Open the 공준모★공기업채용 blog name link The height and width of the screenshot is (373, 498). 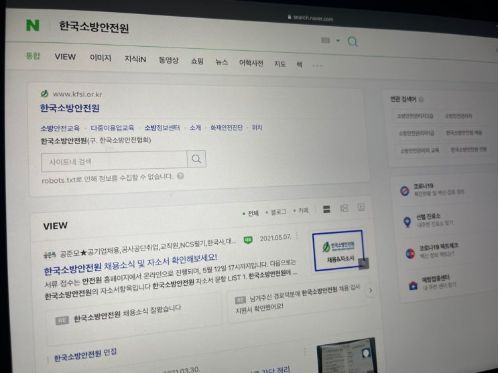(x=147, y=248)
